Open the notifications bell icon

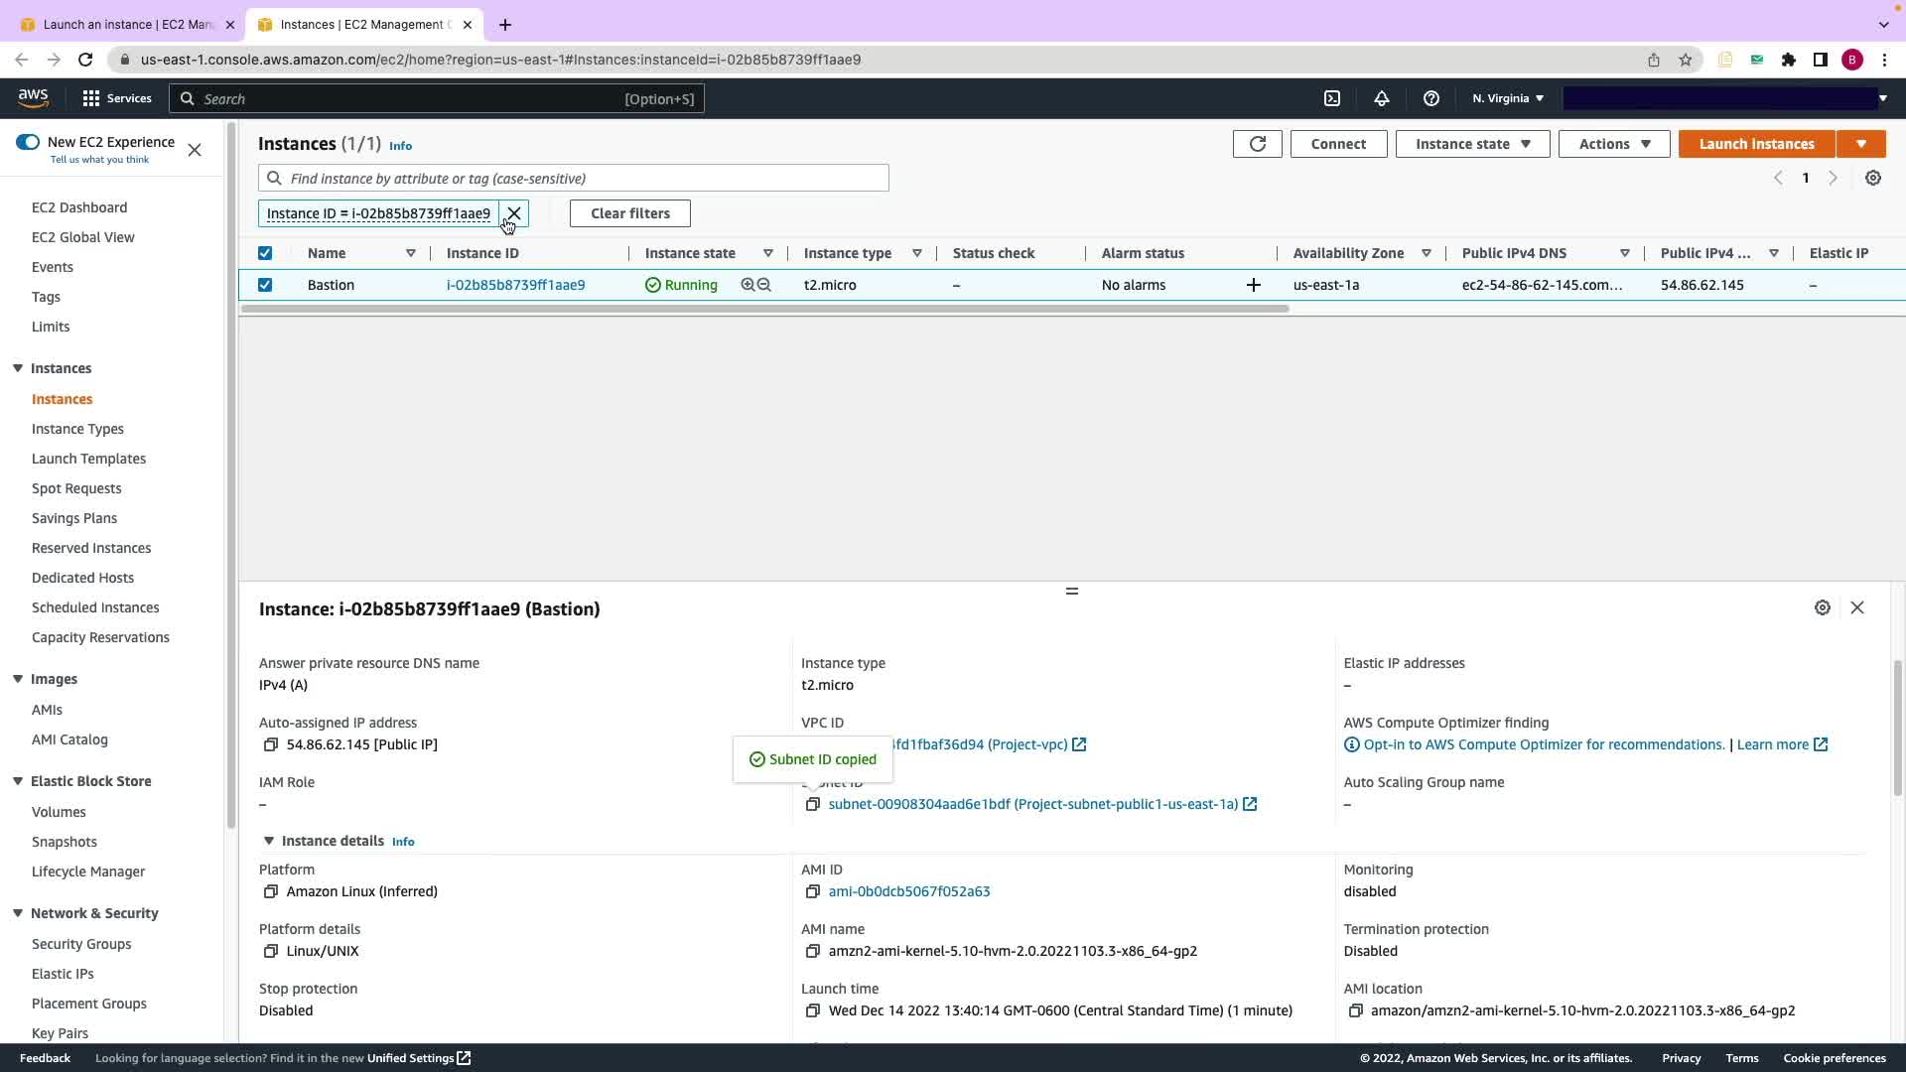point(1381,98)
